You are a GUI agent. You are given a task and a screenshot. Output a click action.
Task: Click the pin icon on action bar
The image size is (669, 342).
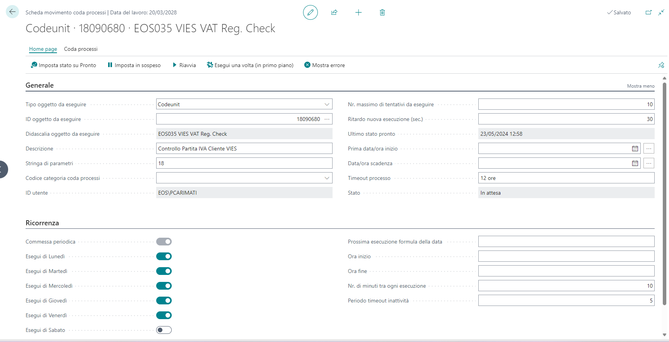(x=661, y=65)
